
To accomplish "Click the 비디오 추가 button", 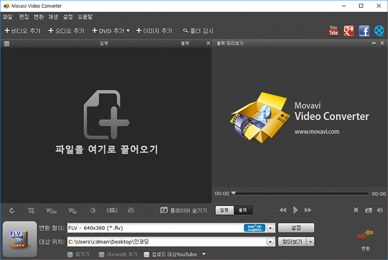I will 22,31.
